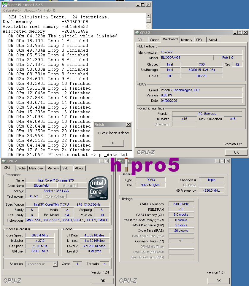Click OK in the lower-left CPU-Z window
Viewport: 249px width, 286px height.
tap(103, 281)
